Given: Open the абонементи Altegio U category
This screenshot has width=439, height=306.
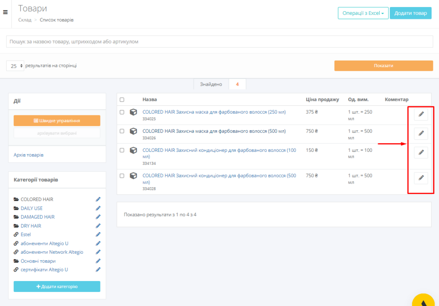Looking at the screenshot, I should point(44,244).
